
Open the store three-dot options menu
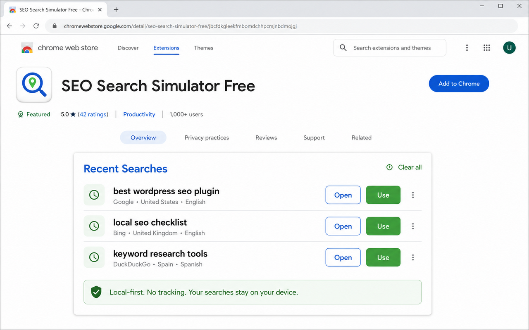467,48
